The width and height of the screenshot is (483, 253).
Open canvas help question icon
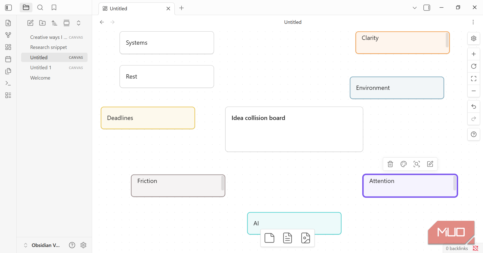click(474, 134)
